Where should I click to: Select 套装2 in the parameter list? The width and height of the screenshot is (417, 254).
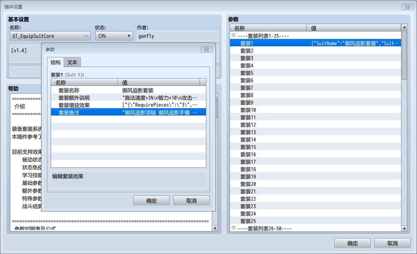coord(316,50)
